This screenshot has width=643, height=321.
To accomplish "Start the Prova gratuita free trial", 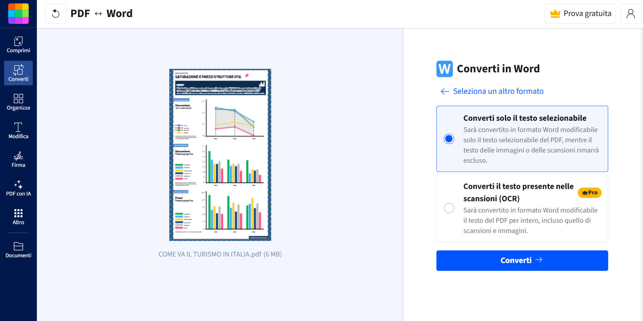I will 580,14.
